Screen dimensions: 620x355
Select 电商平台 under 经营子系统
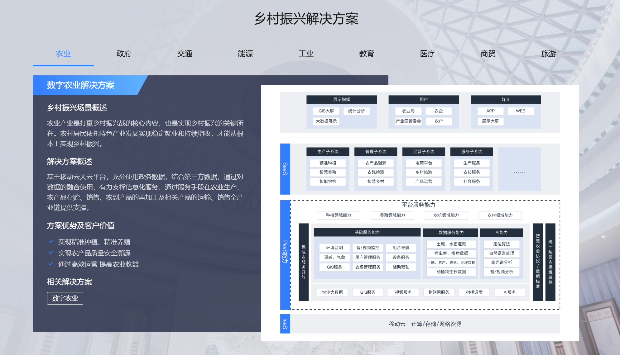coord(424,163)
